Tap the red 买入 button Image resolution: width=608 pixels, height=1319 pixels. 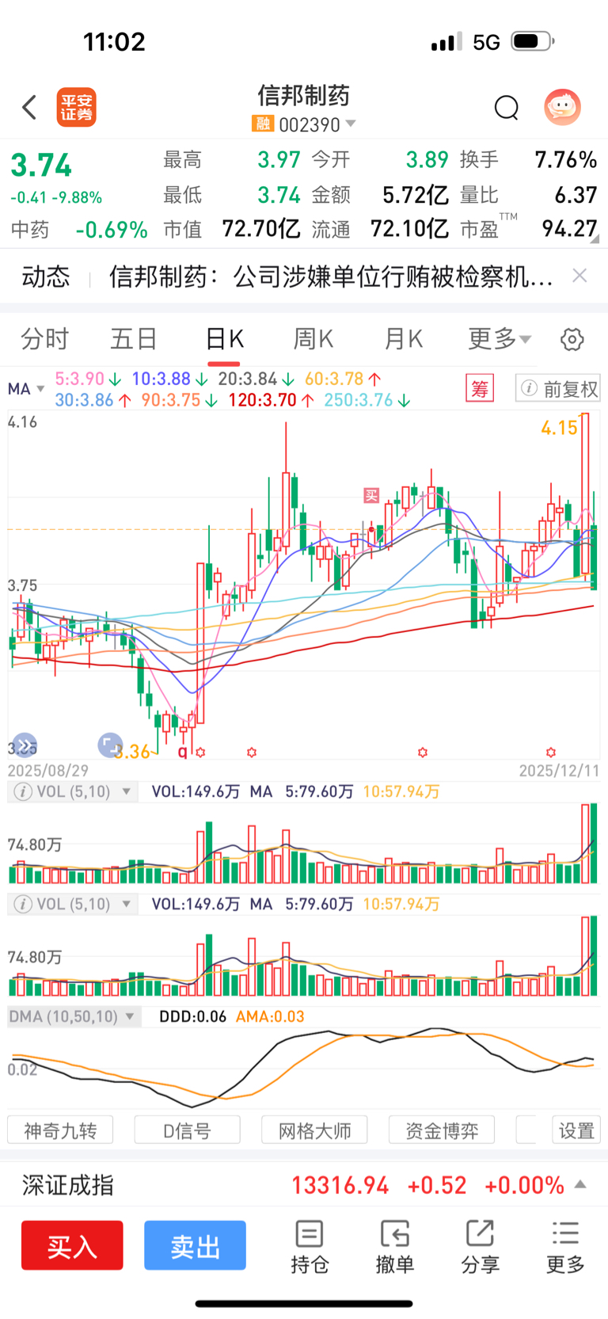72,1246
